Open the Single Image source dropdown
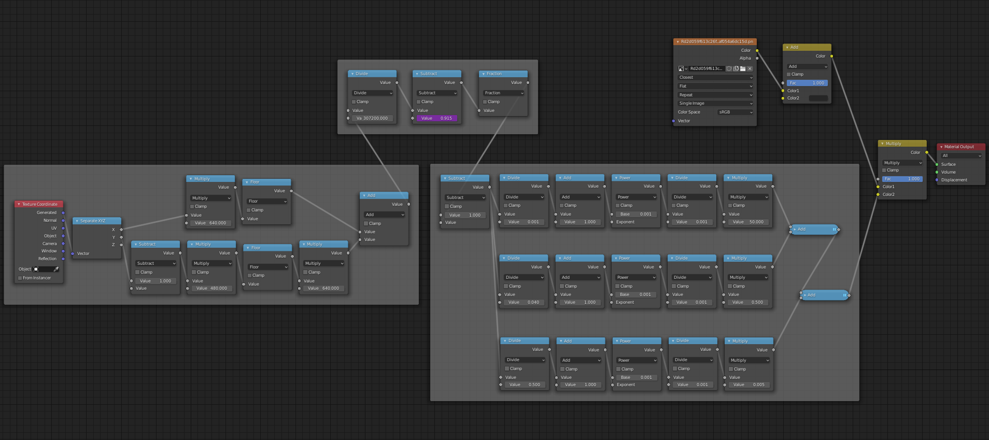 click(715, 103)
